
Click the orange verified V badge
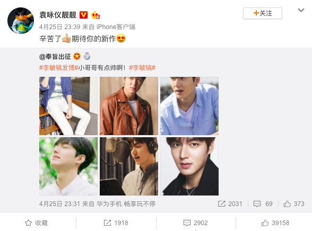[x=84, y=15]
